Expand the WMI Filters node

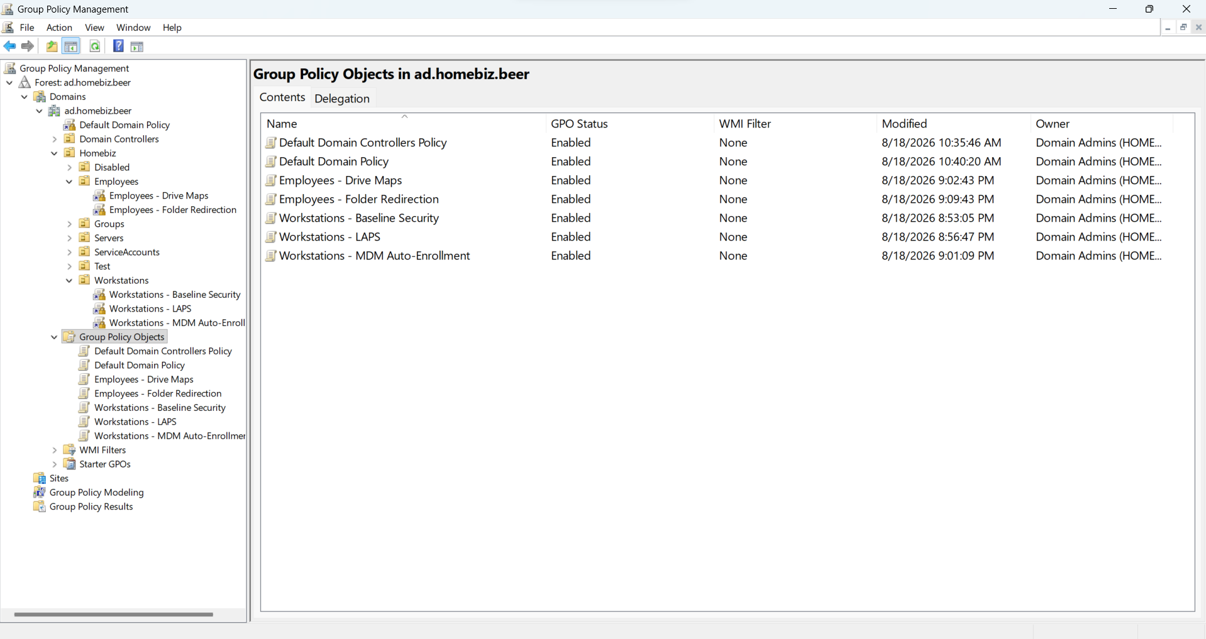coord(54,450)
